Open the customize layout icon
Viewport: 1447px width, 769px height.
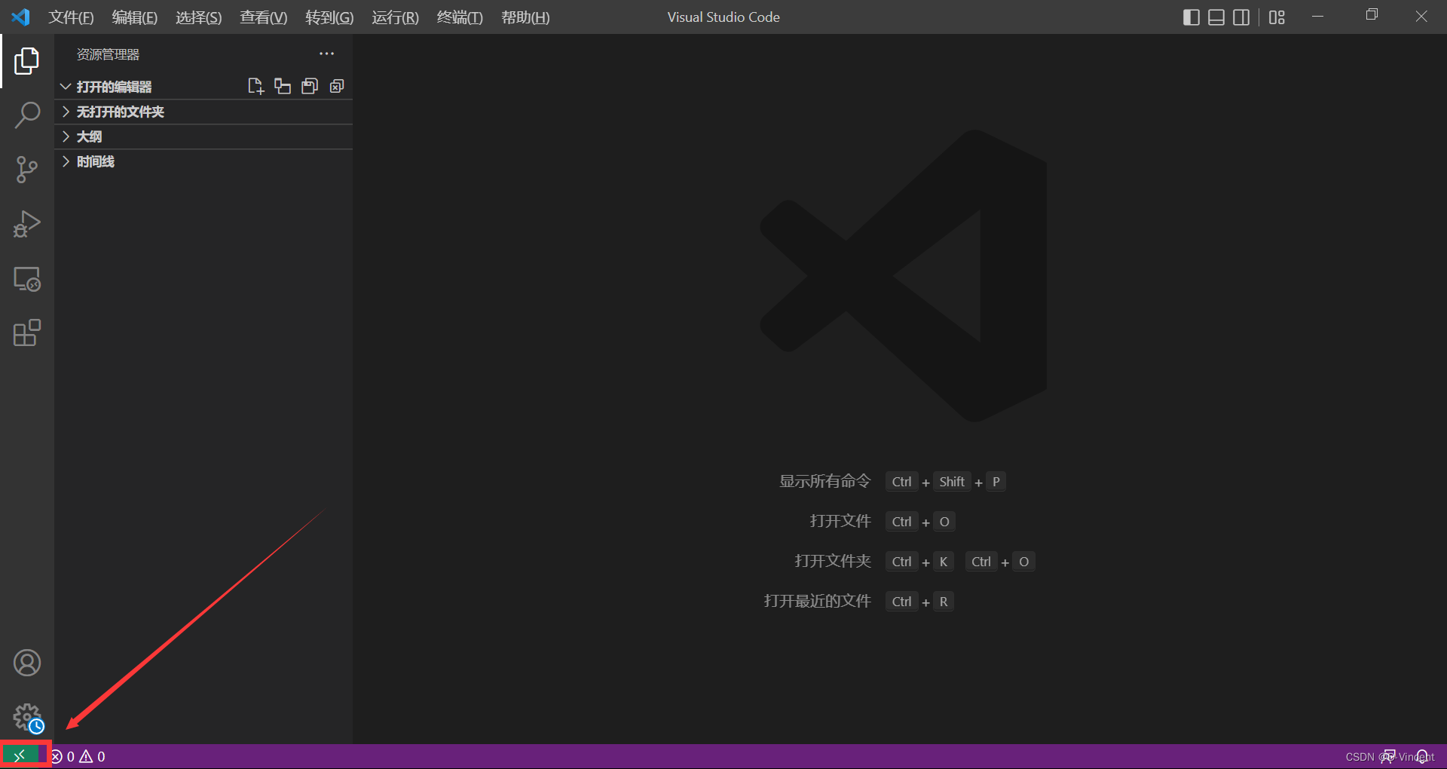point(1277,17)
